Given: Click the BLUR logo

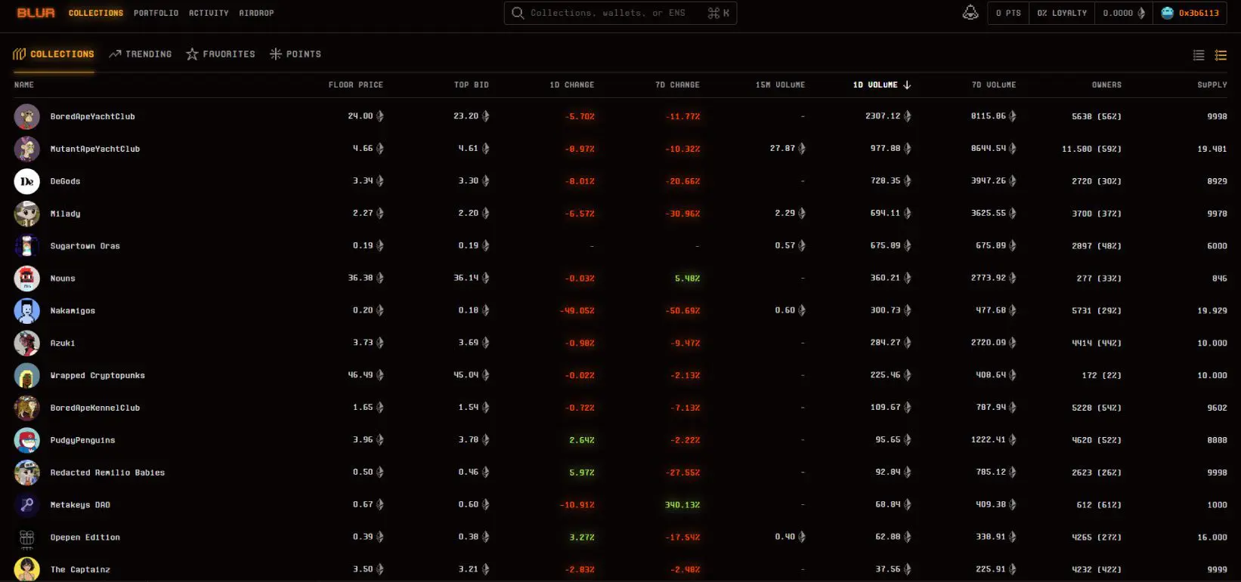Looking at the screenshot, I should pos(36,13).
